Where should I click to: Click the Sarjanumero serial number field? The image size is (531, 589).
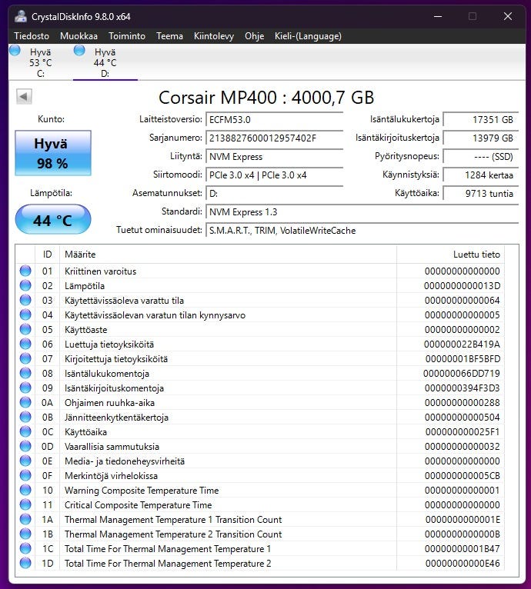click(274, 138)
